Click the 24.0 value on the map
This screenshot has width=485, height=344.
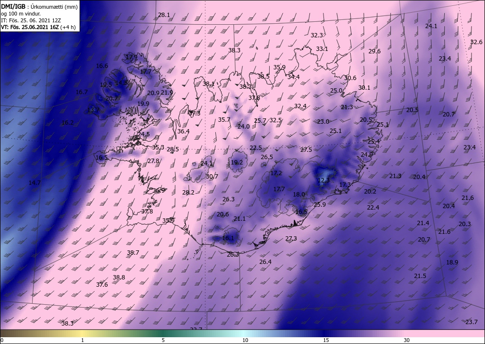243,126
